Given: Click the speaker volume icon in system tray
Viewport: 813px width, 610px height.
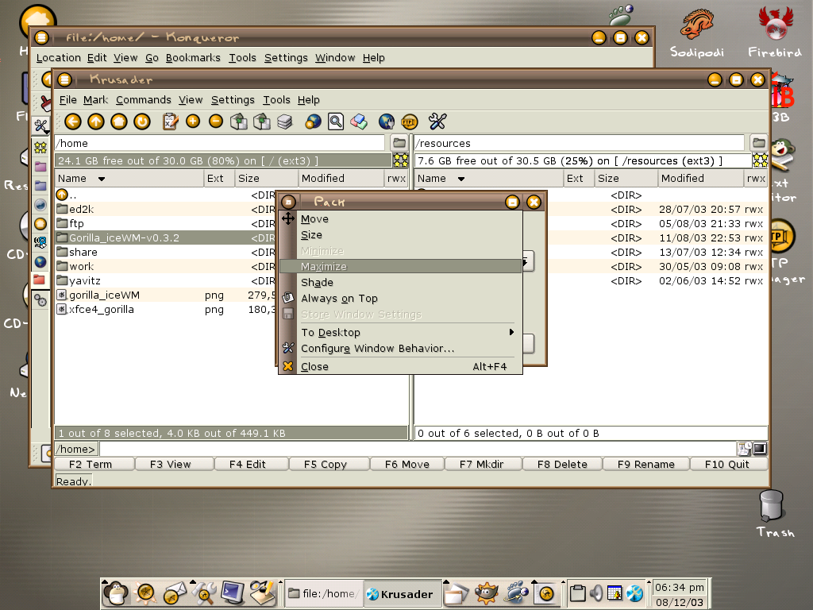Looking at the screenshot, I should tap(595, 593).
